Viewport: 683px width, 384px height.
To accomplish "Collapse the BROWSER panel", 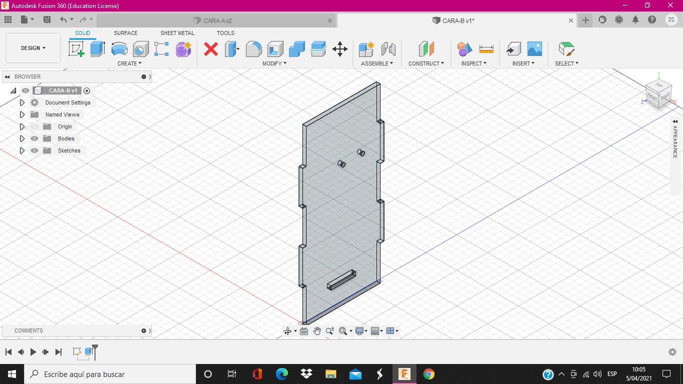I will point(7,76).
